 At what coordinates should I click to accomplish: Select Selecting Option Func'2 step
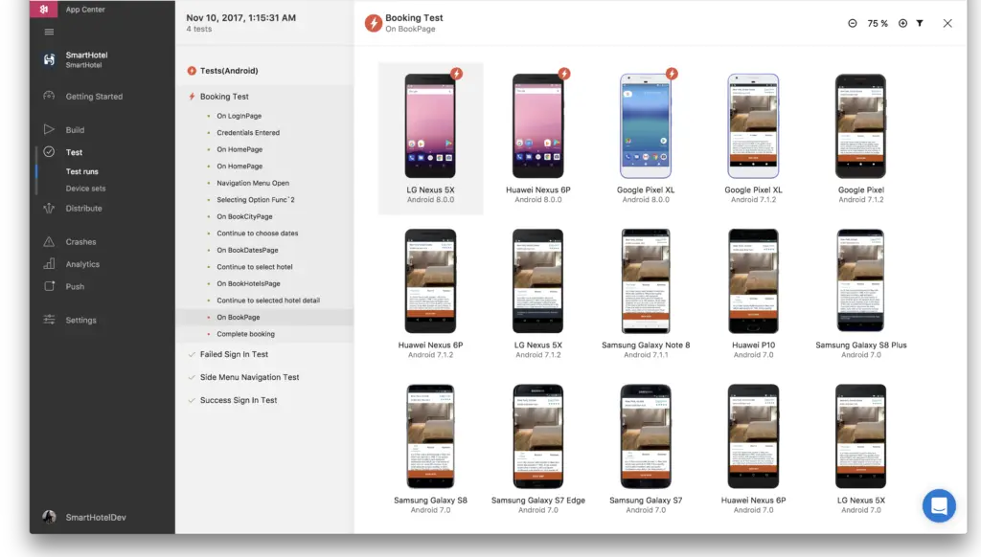click(255, 200)
